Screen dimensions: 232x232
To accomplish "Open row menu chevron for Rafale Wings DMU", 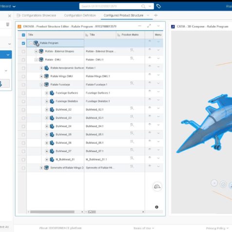I will (x=158, y=75).
